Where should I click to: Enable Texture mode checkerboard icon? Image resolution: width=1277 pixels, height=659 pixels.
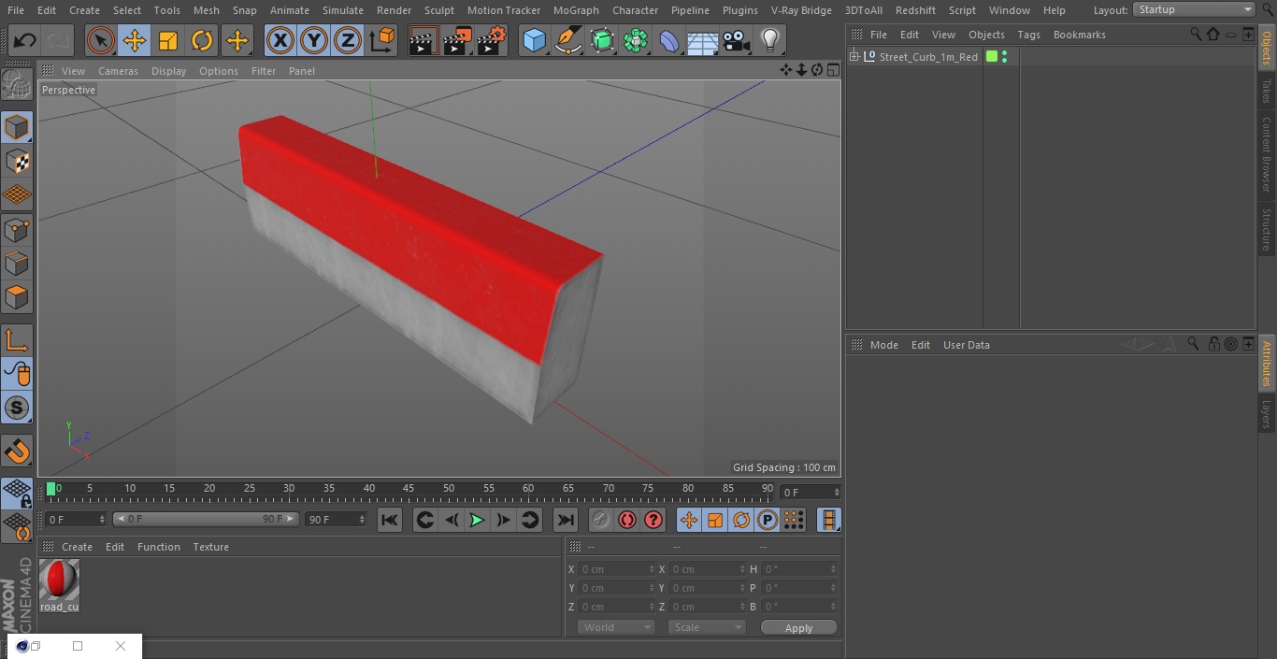[17, 161]
